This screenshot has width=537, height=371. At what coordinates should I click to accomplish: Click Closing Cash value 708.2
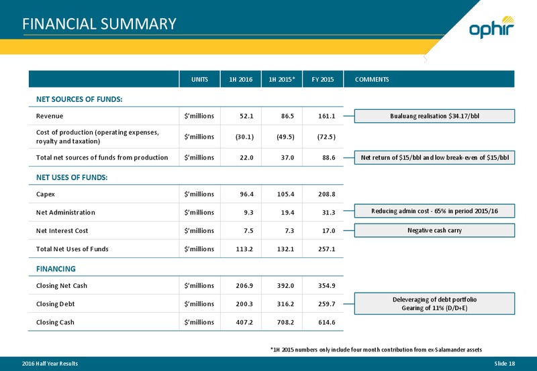pyautogui.click(x=286, y=322)
